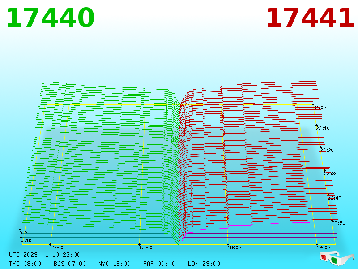Click the 22:40 time axis label

tap(334, 198)
